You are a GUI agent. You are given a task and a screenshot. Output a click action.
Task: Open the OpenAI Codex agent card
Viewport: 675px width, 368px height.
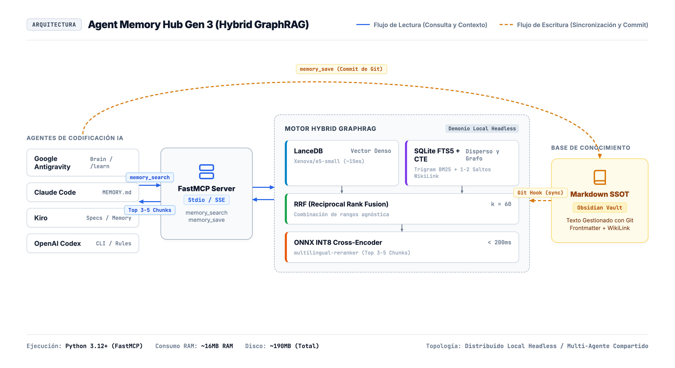pyautogui.click(x=83, y=243)
